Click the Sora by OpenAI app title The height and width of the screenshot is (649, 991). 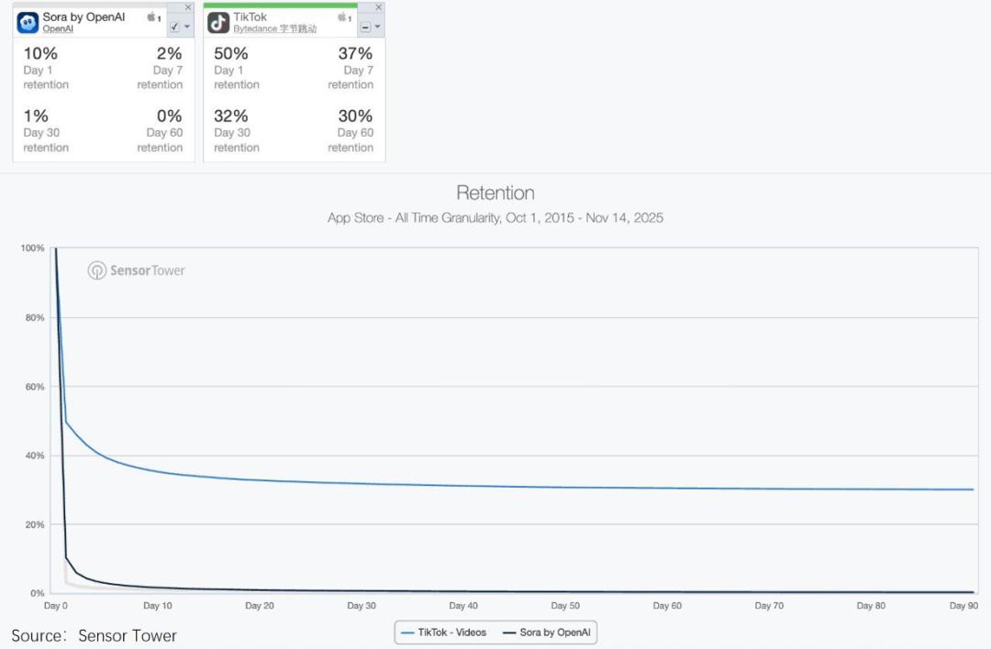[84, 17]
